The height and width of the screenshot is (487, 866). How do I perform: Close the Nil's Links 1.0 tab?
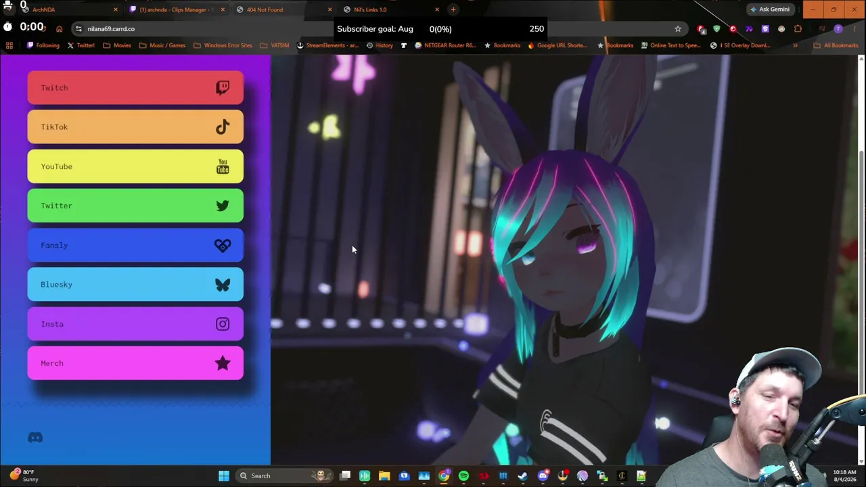(x=436, y=9)
